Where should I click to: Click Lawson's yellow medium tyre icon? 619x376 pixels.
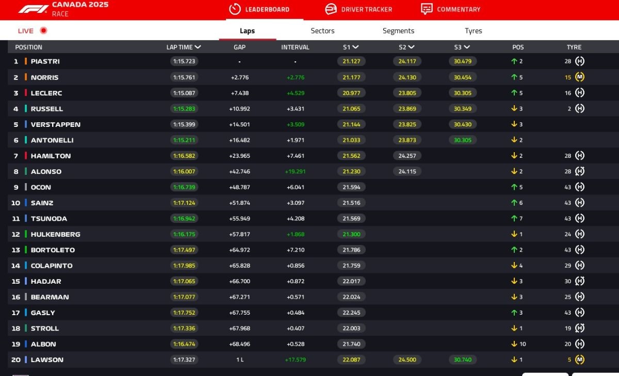[580, 360]
